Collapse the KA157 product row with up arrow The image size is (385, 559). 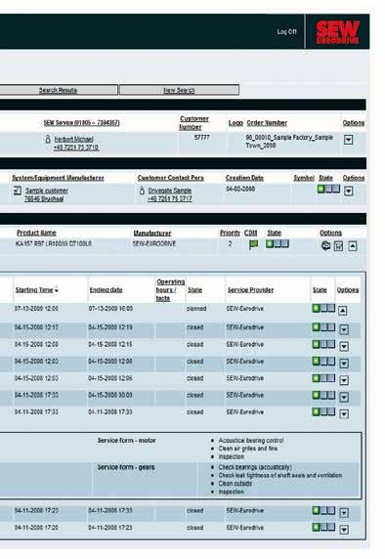(x=352, y=246)
